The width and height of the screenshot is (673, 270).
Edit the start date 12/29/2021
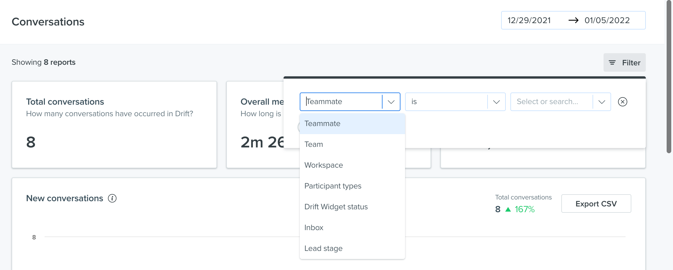(529, 20)
